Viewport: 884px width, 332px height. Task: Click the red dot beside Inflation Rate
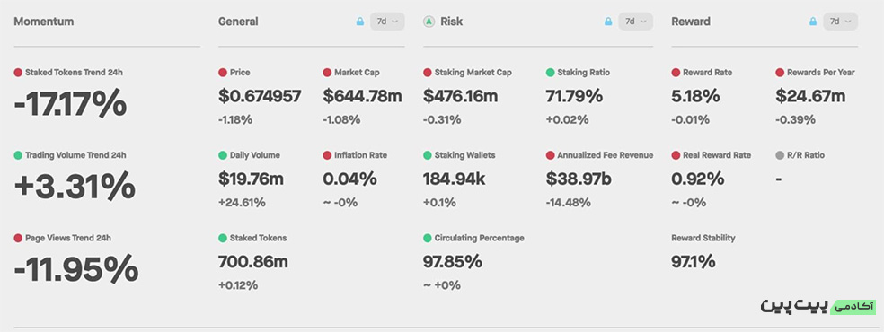(327, 155)
